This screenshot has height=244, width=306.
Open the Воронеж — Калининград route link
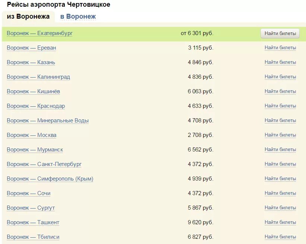pyautogui.click(x=38, y=77)
